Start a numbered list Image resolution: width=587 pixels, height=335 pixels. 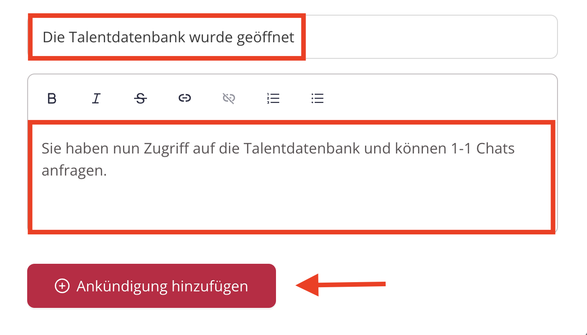(x=273, y=98)
